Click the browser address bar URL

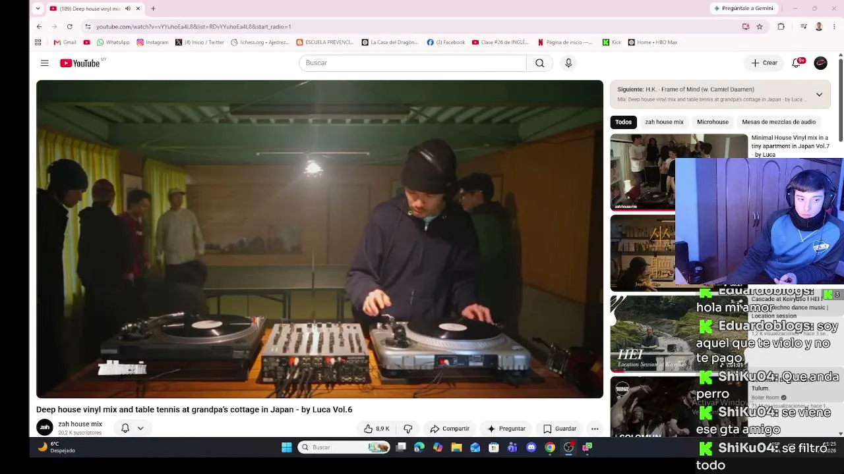194,26
